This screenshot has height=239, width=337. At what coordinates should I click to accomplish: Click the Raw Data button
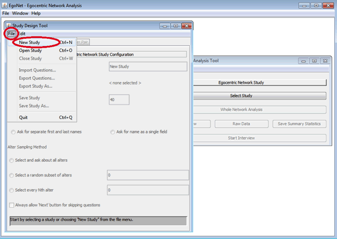242,124
